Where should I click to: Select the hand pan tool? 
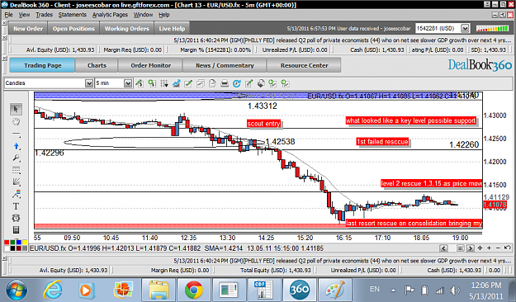[x=16, y=122]
